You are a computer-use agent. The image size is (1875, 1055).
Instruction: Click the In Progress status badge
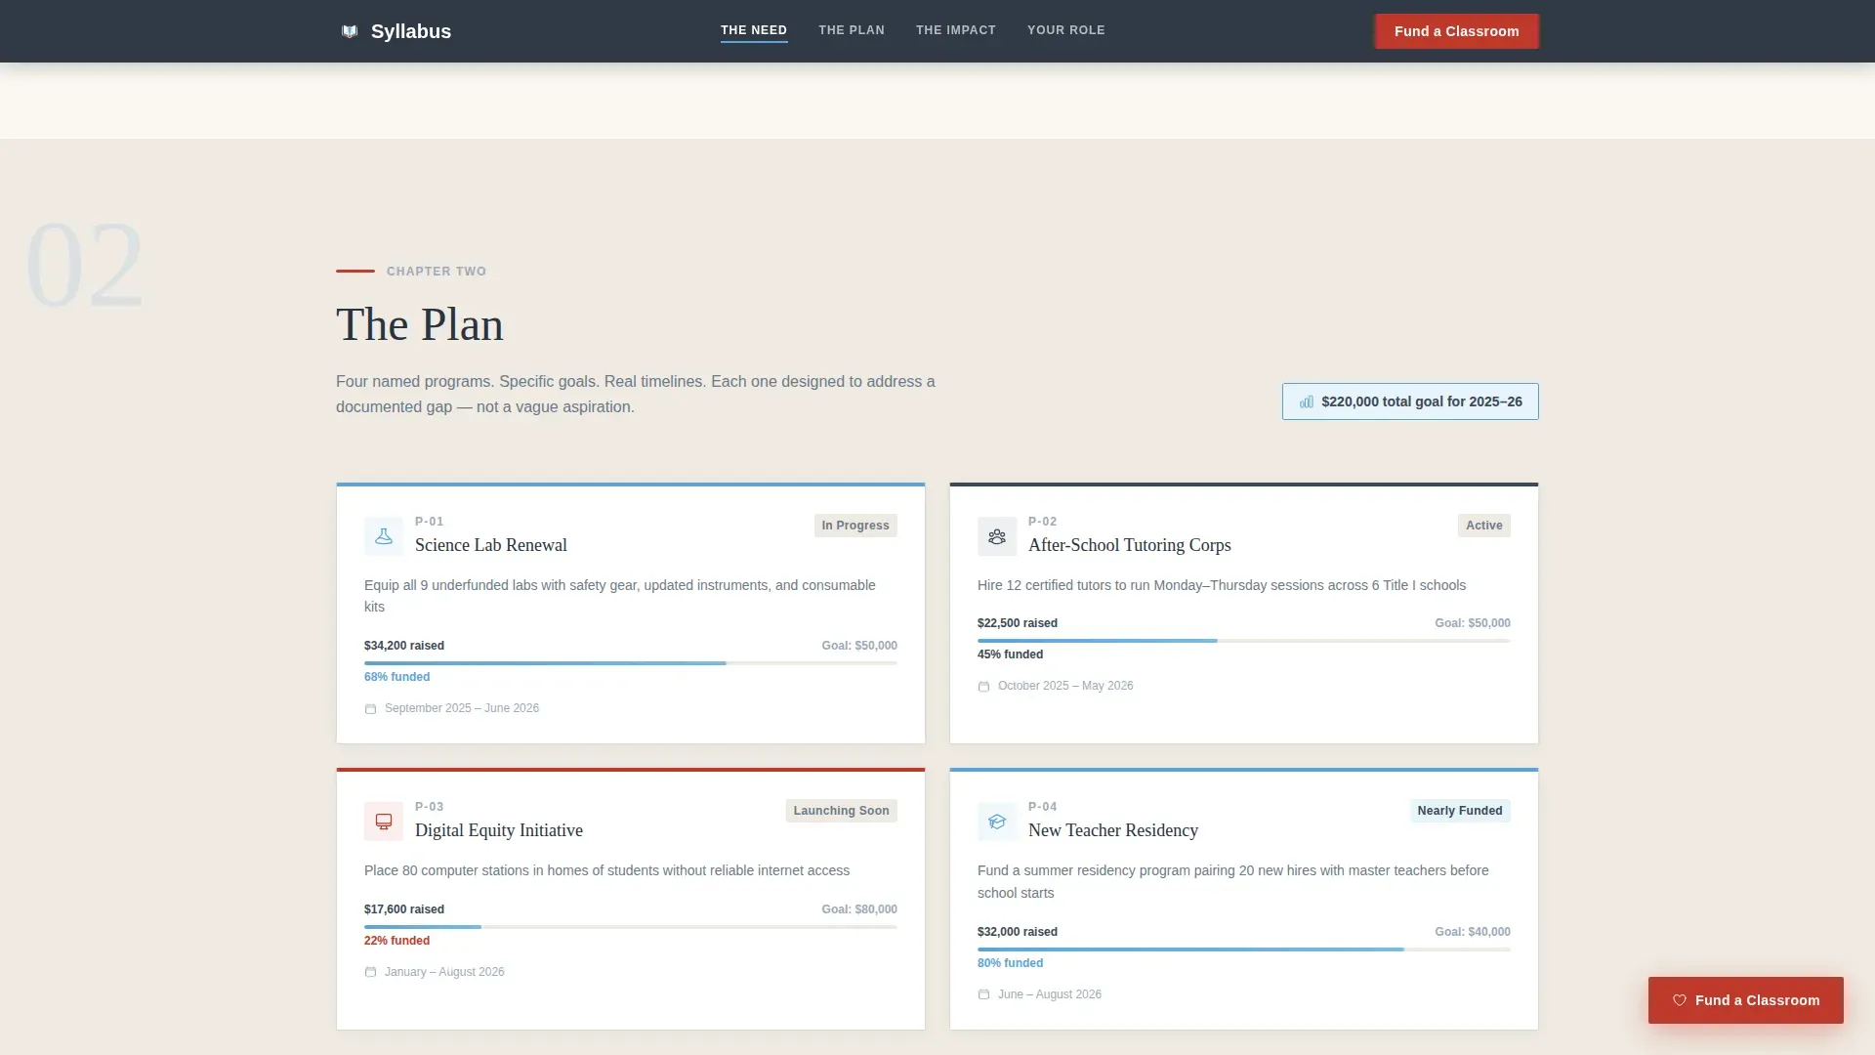(x=855, y=526)
